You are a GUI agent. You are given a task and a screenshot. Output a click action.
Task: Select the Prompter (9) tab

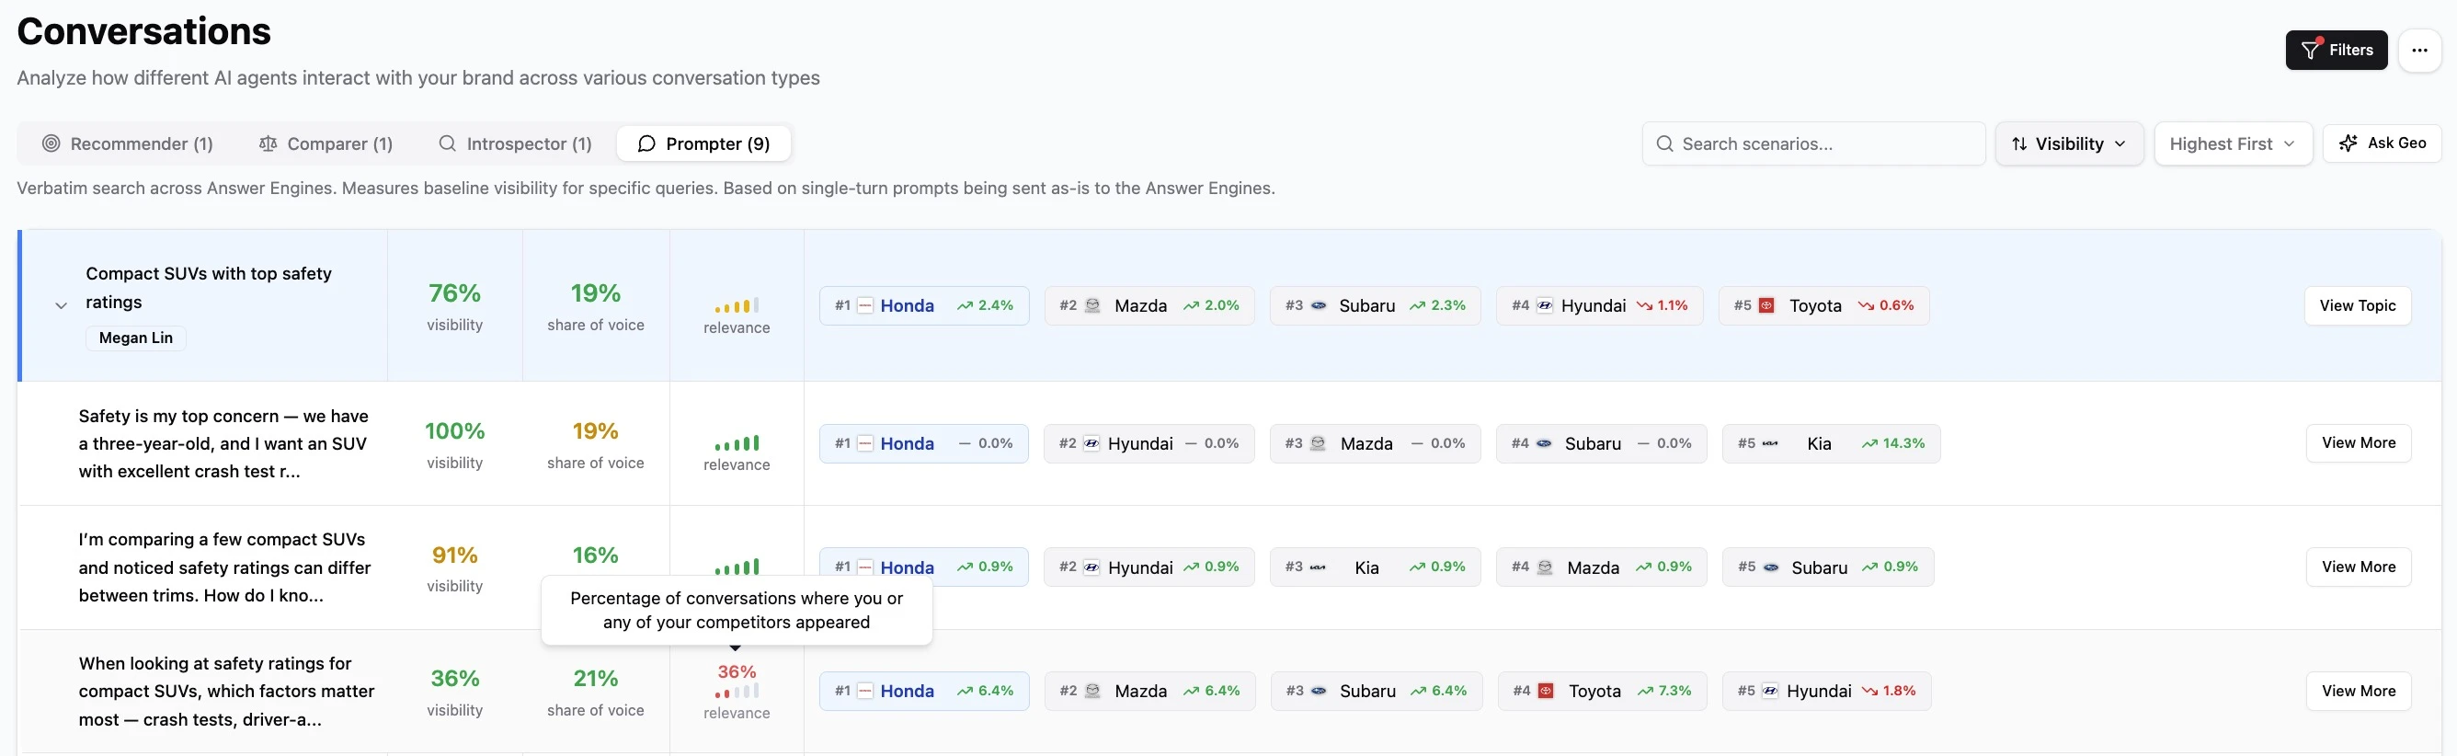704,143
